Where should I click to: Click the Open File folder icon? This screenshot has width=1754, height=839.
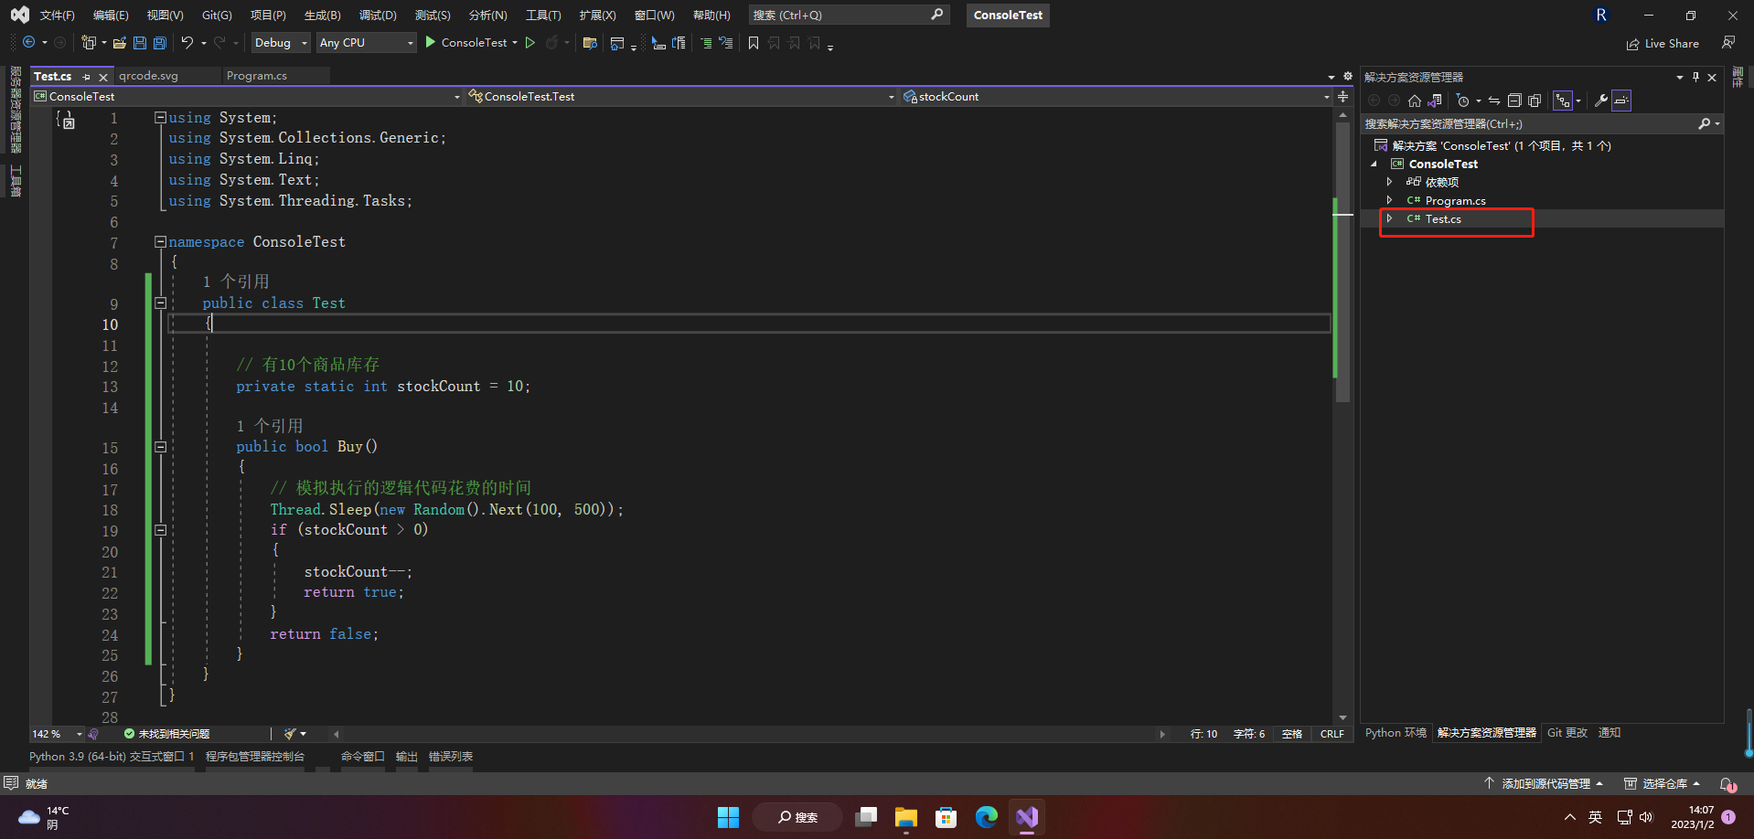click(x=119, y=43)
